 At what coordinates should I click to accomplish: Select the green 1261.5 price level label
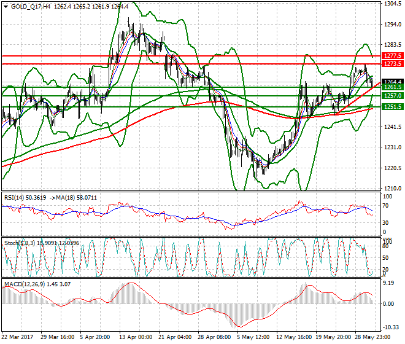click(393, 87)
